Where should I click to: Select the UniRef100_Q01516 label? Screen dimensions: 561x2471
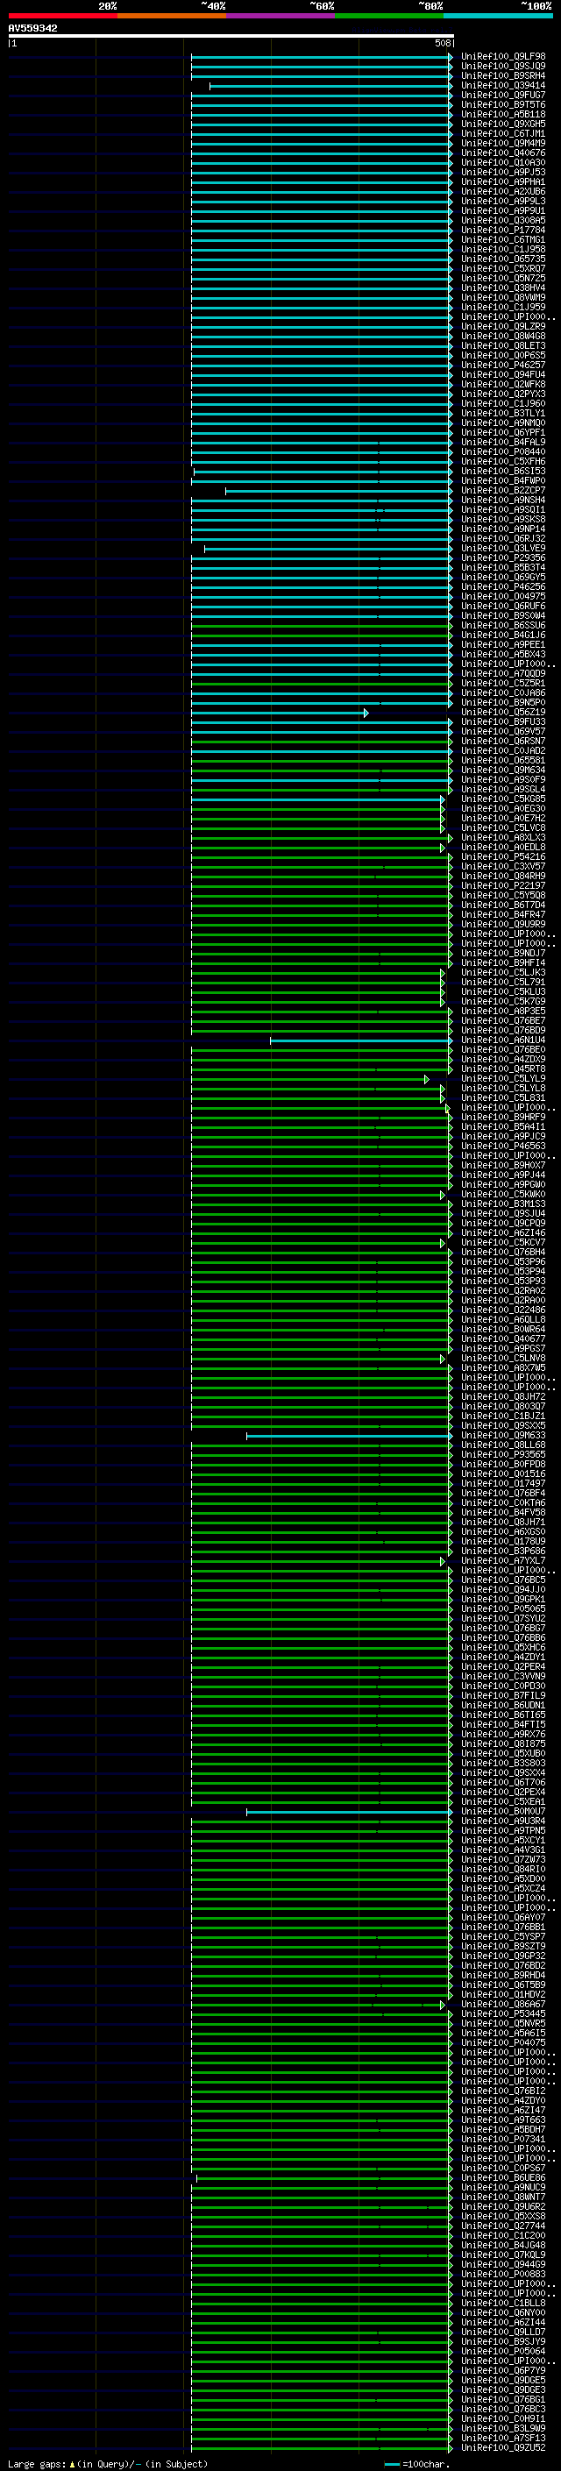(x=503, y=1473)
